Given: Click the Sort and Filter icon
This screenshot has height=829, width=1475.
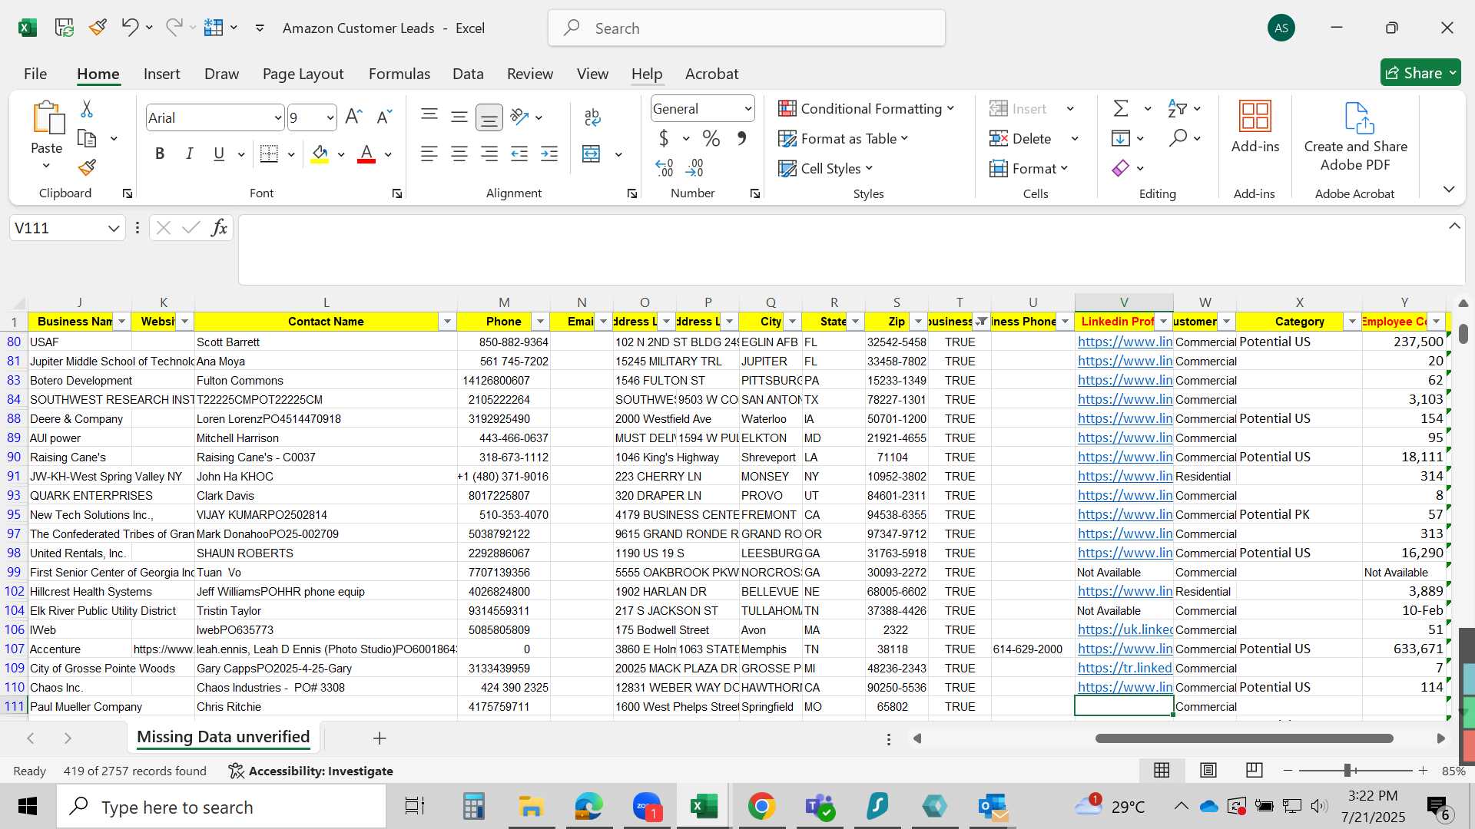Looking at the screenshot, I should 1177,108.
